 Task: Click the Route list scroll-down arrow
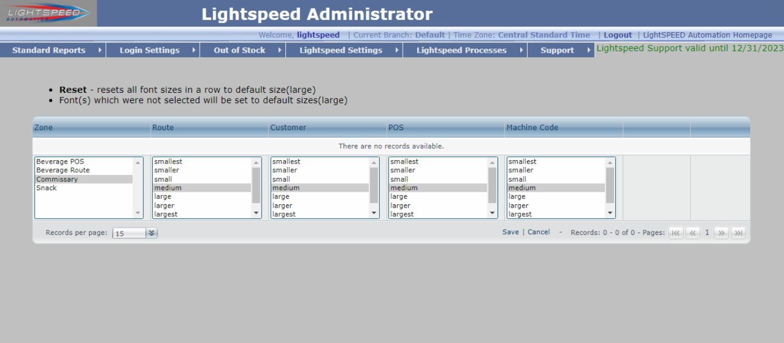coord(256,214)
